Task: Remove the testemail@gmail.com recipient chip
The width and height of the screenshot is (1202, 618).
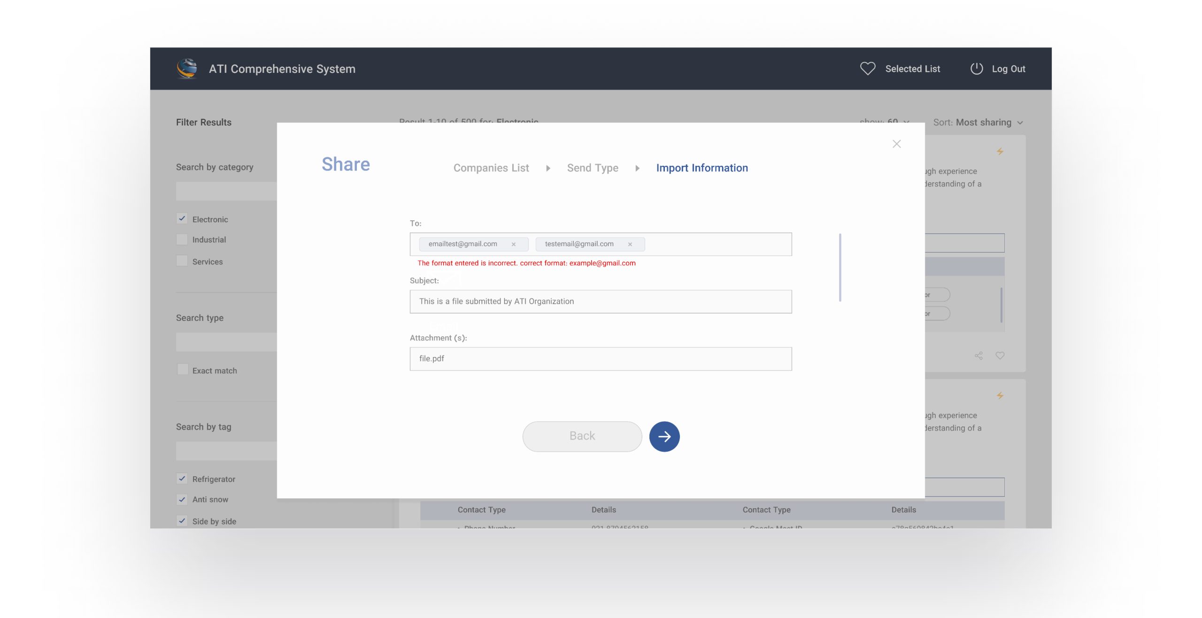Action: pos(630,244)
